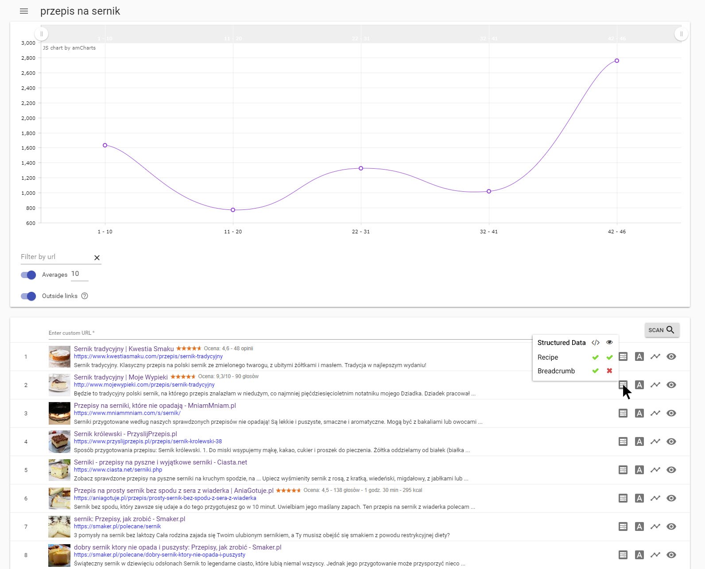
Task: Click the Outside links help icon
Action: click(x=85, y=296)
